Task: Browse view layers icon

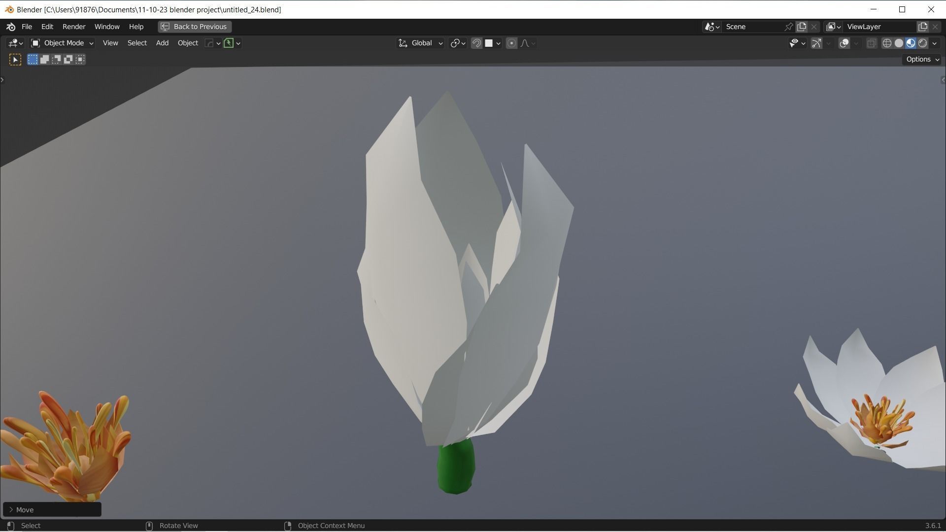Action: click(x=834, y=27)
